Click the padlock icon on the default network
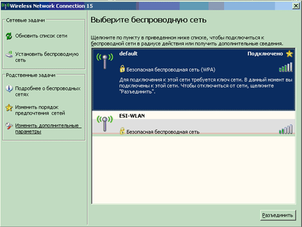Image resolution: width=302 pixels, height=227 pixels. click(x=122, y=69)
